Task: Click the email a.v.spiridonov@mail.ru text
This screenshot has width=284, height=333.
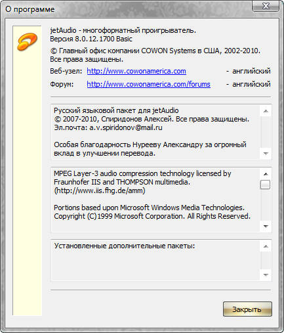Action: [x=126, y=127]
